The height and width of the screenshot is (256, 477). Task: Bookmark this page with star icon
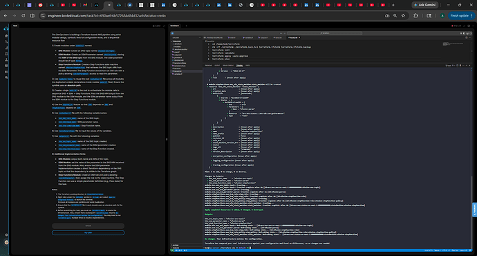pyautogui.click(x=403, y=15)
